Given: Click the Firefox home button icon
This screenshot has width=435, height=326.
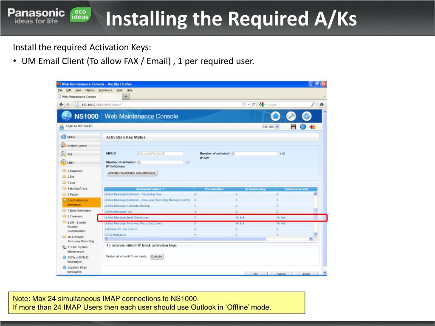Looking at the screenshot, I should 322,104.
